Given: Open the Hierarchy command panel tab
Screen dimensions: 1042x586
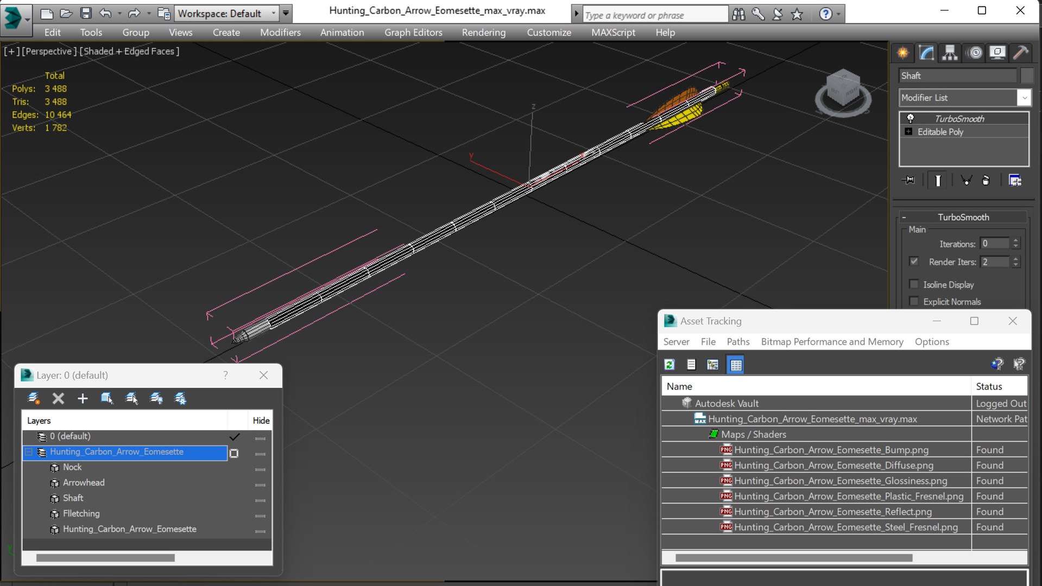Looking at the screenshot, I should tap(950, 53).
